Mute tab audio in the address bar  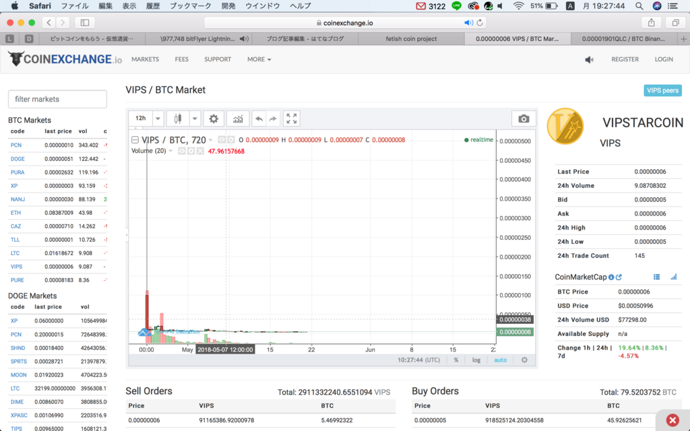(x=469, y=23)
